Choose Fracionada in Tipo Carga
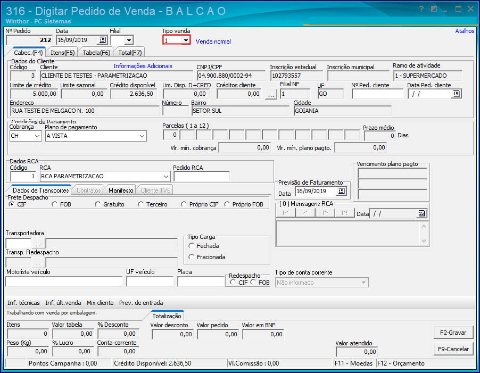Screen dimensions: 480x373 [192, 257]
